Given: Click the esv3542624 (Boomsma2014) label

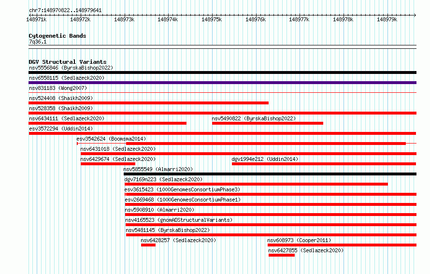Looking at the screenshot, I should (111, 139).
